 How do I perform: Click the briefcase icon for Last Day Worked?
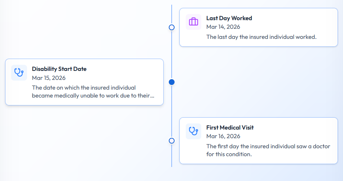pyautogui.click(x=193, y=22)
